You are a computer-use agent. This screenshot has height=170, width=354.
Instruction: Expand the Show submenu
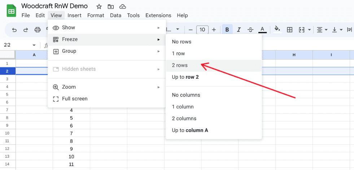point(107,27)
